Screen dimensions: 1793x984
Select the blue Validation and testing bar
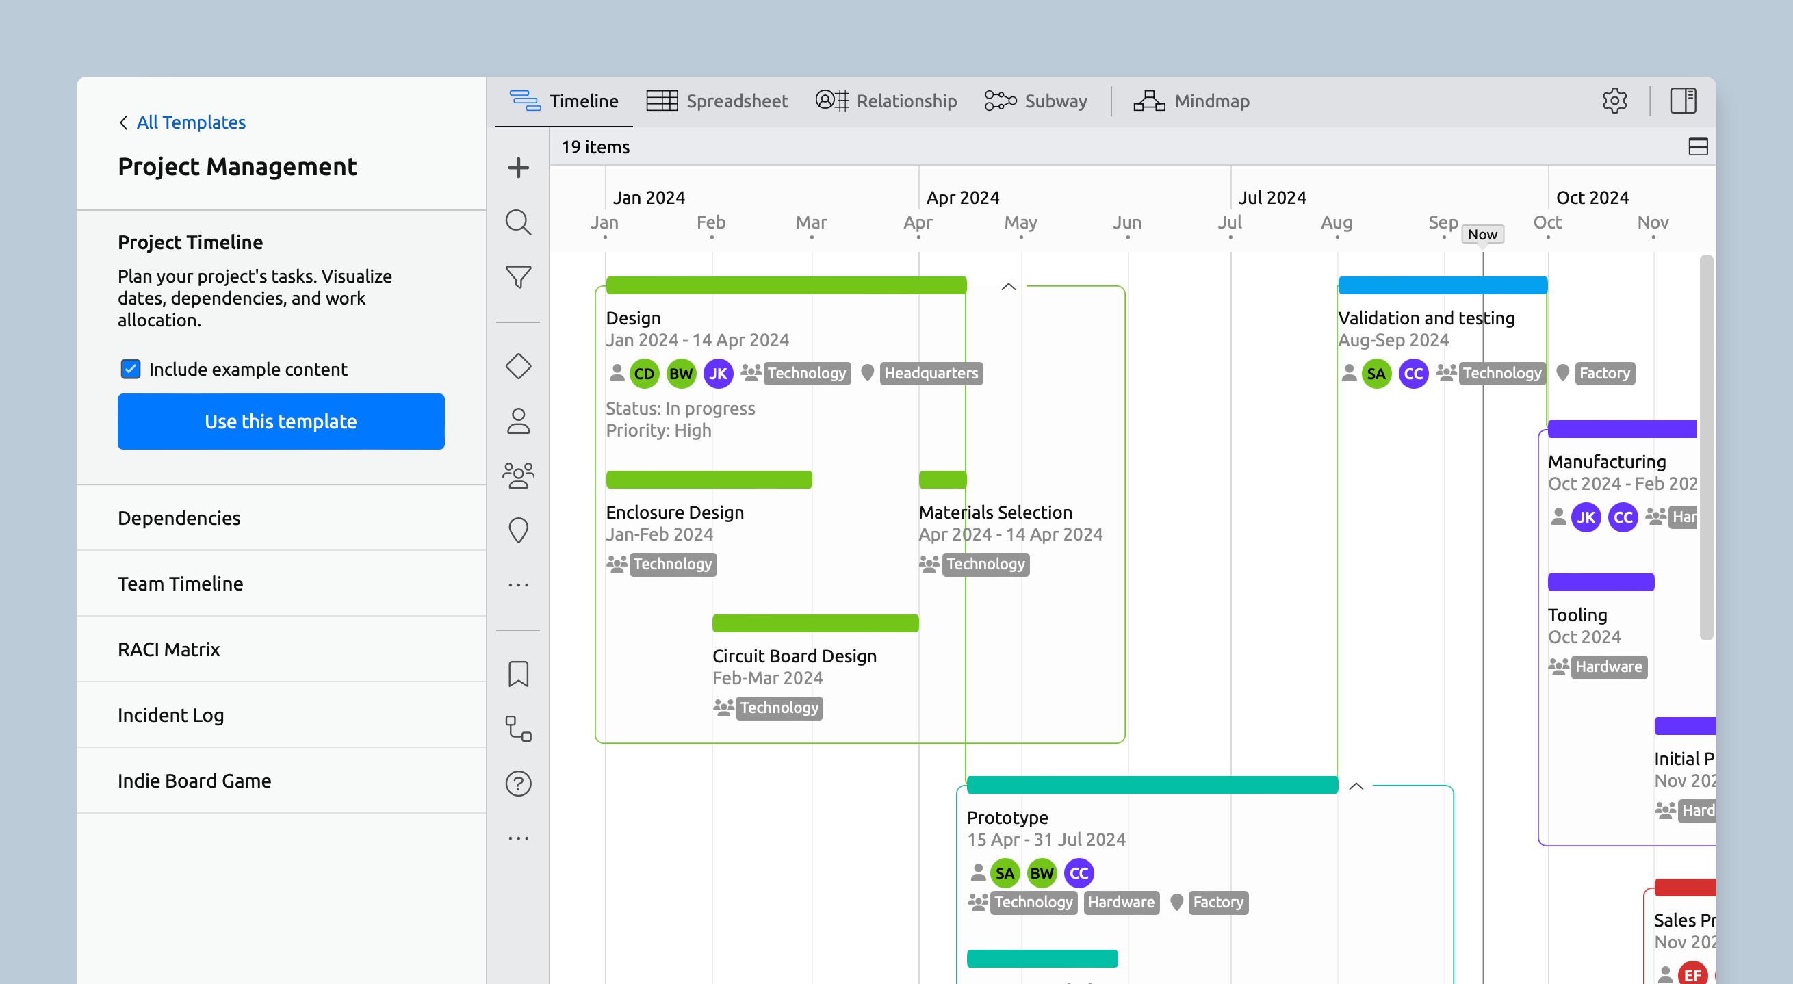point(1443,285)
